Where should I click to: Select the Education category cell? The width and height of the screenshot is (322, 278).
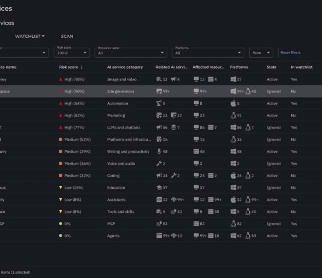116,188
